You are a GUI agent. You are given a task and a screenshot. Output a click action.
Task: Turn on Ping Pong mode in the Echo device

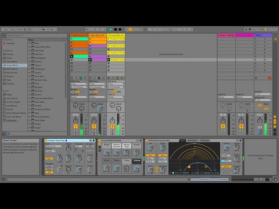point(226,170)
